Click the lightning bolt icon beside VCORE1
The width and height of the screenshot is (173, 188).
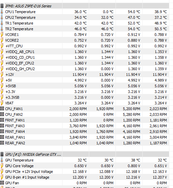pyautogui.click(x=2, y=35)
